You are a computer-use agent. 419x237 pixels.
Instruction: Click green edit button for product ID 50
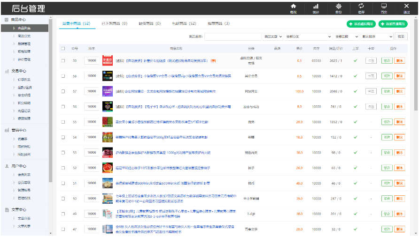387,199
